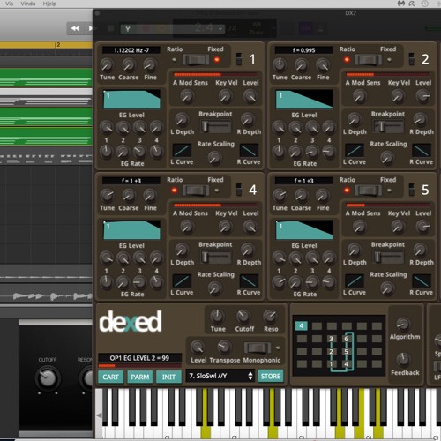Click operator 2 Level knob
The image size is (441, 441).
tap(422, 96)
